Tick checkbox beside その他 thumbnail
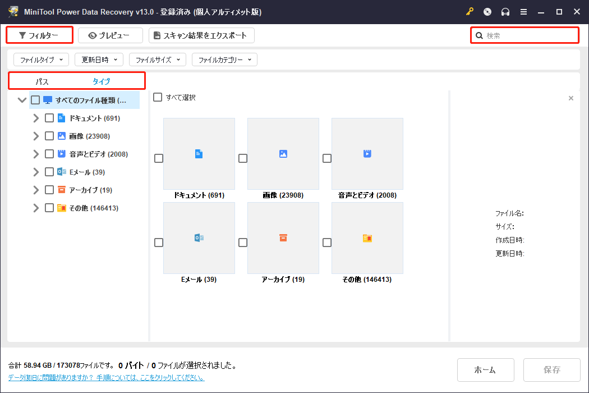 tap(327, 243)
